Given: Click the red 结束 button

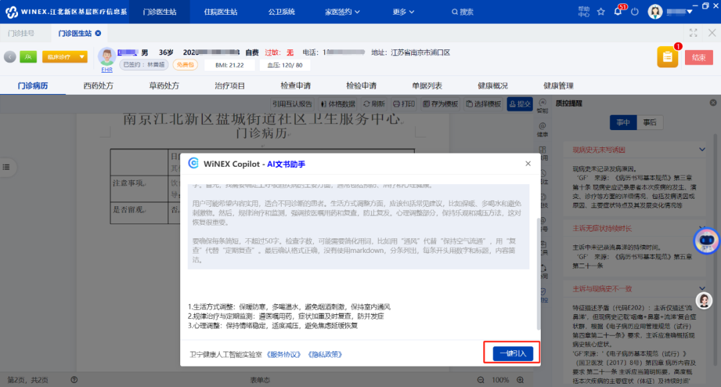Looking at the screenshot, I should click(x=699, y=57).
